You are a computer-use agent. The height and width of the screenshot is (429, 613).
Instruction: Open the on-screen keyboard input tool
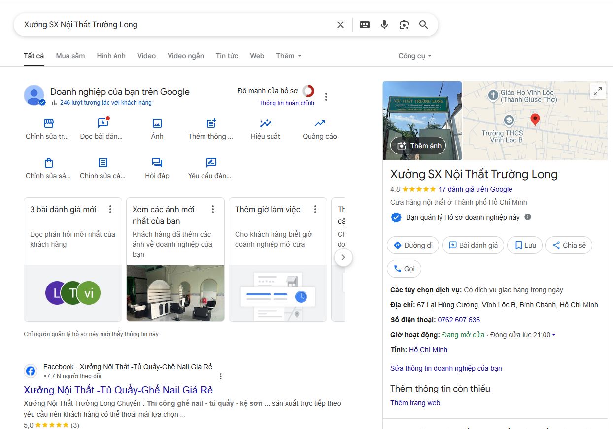(365, 25)
